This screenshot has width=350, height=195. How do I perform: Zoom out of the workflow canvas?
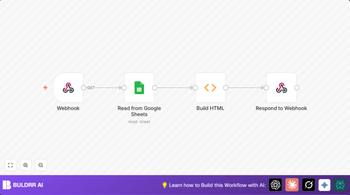coord(41,165)
